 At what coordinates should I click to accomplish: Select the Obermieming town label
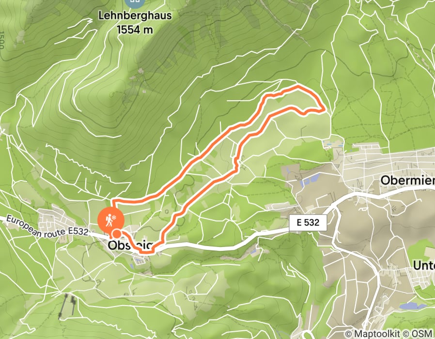pos(407,181)
